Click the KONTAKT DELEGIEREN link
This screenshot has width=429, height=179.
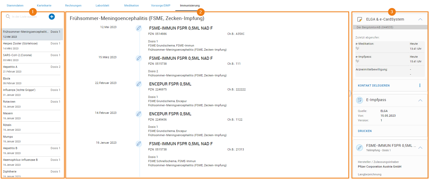point(374,85)
